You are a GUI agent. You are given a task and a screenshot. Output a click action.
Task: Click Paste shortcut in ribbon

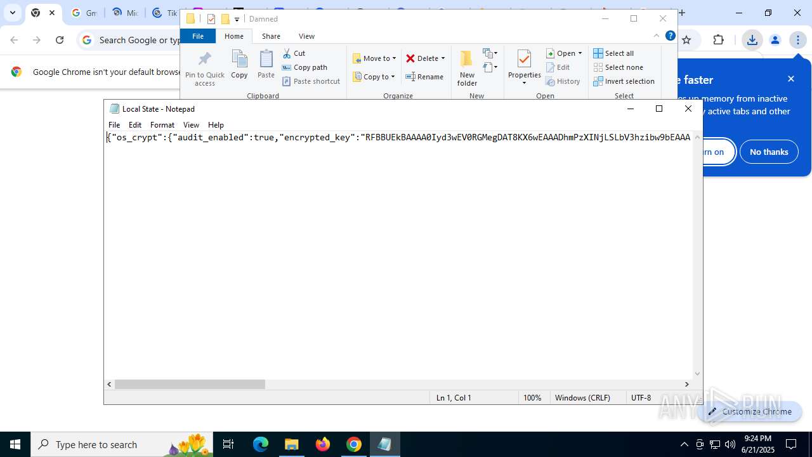pos(311,81)
